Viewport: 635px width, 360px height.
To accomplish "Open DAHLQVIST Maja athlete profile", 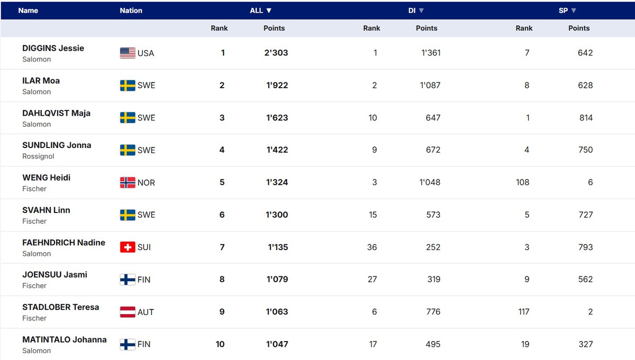I will [56, 113].
